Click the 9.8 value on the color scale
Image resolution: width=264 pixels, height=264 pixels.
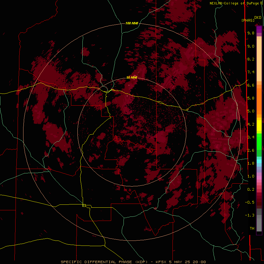point(251,33)
